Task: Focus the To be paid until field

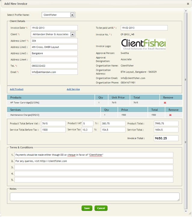Action: 144,28
